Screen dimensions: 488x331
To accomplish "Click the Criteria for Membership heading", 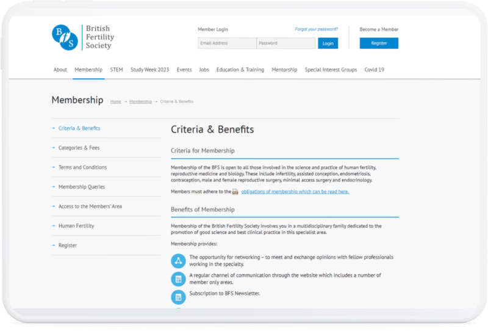I will click(203, 151).
